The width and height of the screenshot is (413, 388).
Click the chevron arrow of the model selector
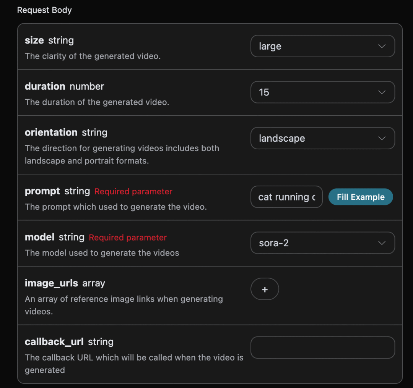coord(381,243)
